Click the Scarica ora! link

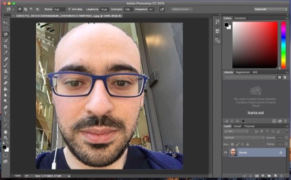[256, 112]
